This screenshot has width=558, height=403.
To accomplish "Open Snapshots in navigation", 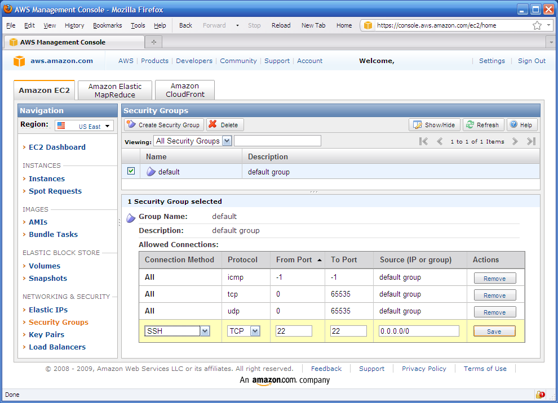I will click(48, 278).
